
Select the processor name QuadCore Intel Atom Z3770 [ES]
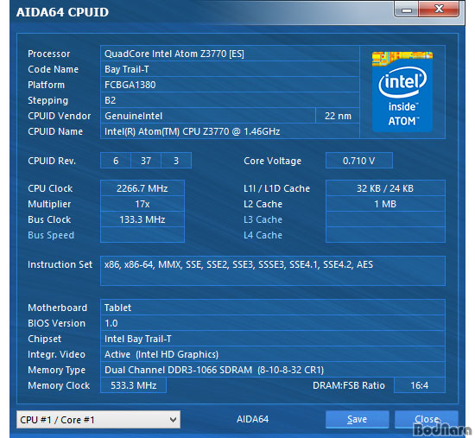pos(230,54)
